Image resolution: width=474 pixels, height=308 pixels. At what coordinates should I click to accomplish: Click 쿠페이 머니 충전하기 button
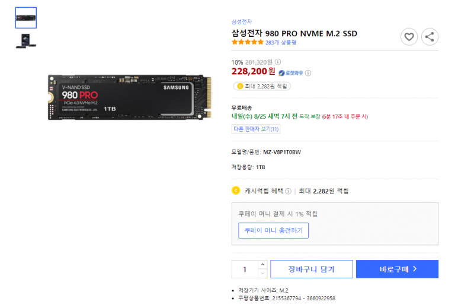pyautogui.click(x=273, y=230)
